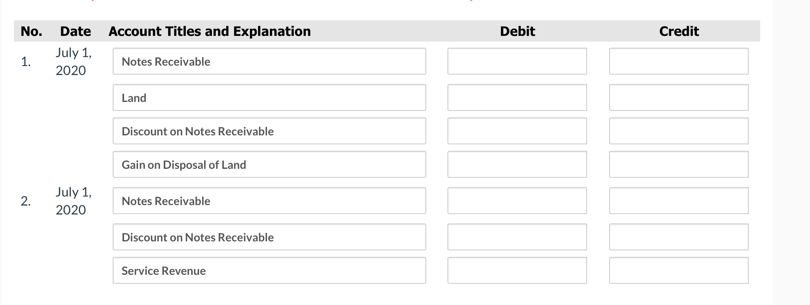The image size is (810, 305).
Task: Select the Land account title field
Action: pos(269,97)
